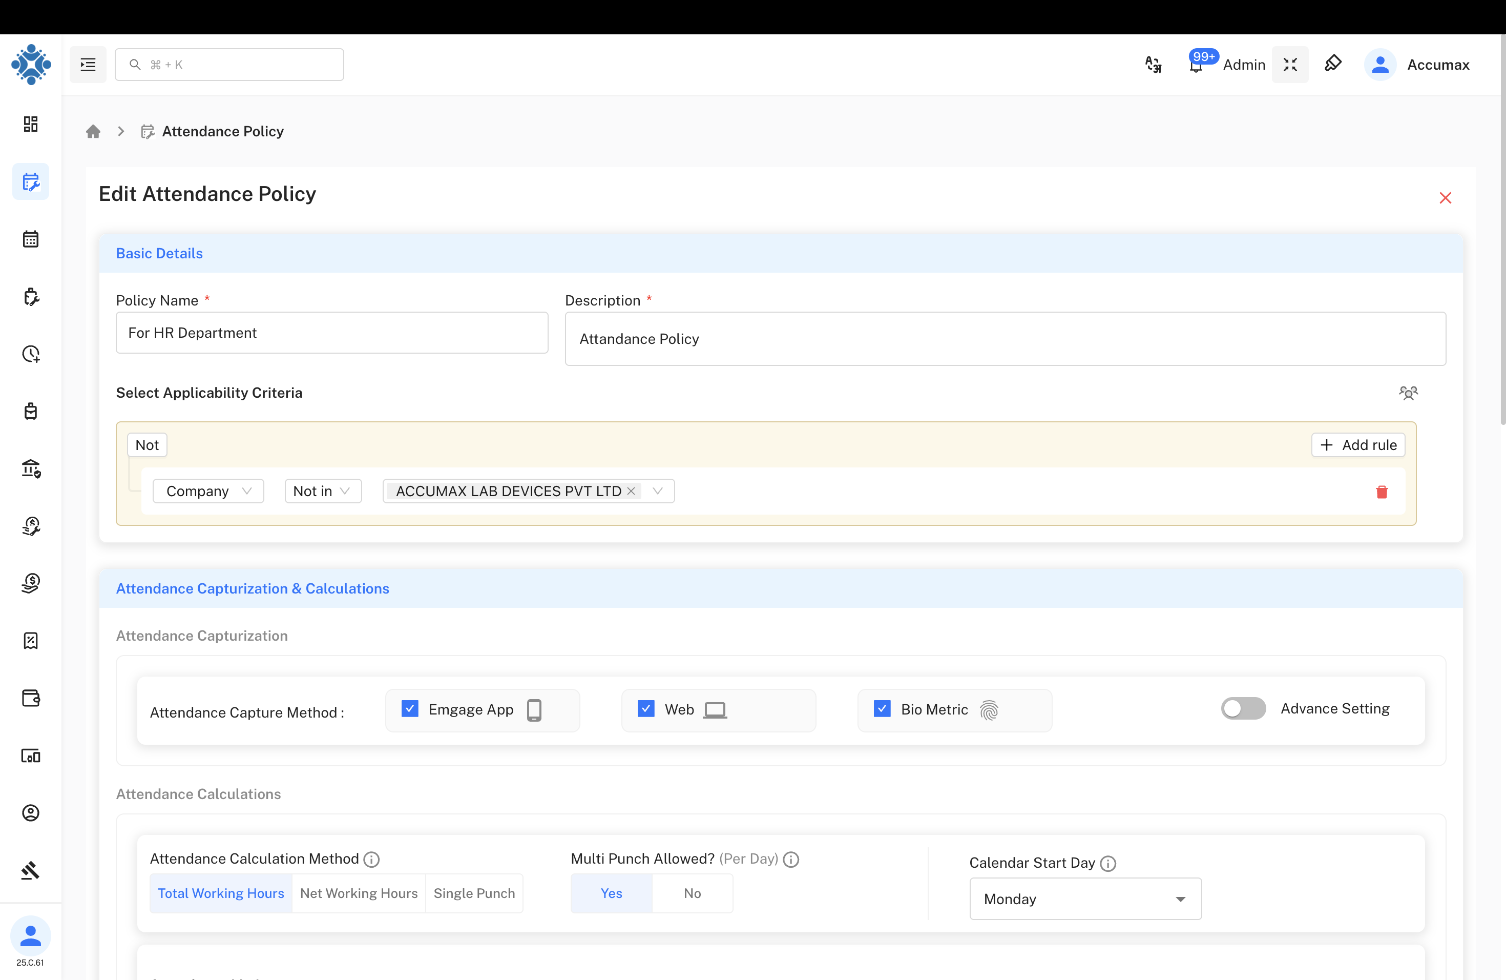The height and width of the screenshot is (980, 1506).
Task: Click inside the Policy Name field
Action: coord(331,332)
